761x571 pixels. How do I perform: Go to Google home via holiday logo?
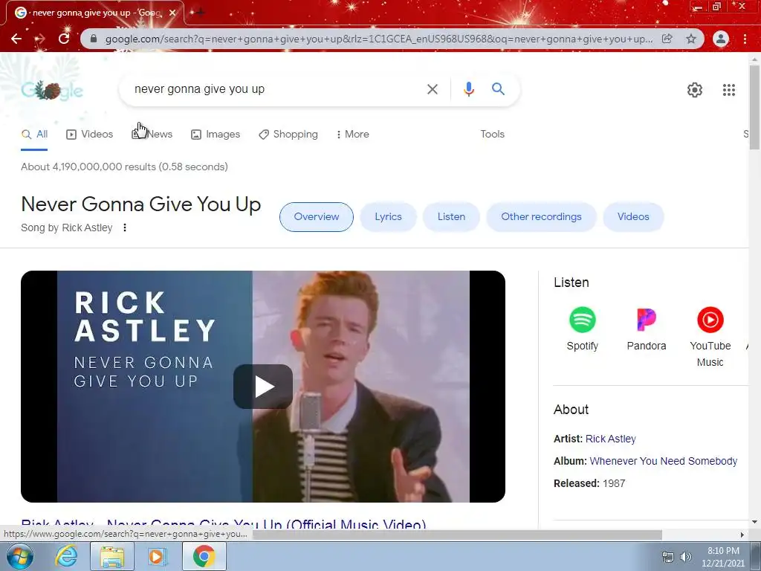[x=52, y=90]
